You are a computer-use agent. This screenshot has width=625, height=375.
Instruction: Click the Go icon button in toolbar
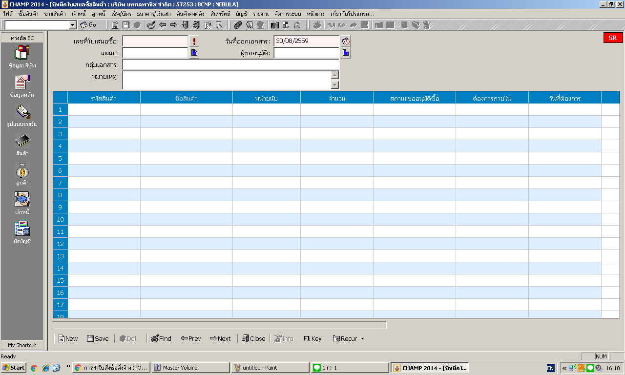click(x=88, y=25)
